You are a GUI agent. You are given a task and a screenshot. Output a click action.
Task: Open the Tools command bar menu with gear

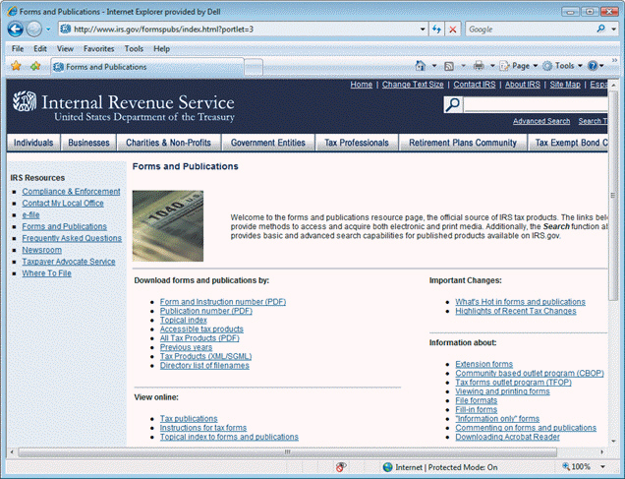pos(563,66)
